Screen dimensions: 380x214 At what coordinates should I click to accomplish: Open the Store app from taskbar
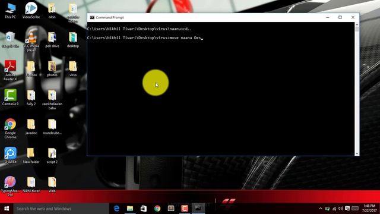tap(144, 209)
